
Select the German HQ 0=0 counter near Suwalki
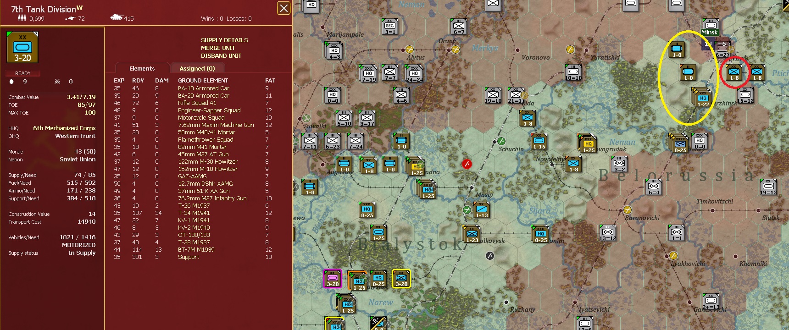(333, 96)
